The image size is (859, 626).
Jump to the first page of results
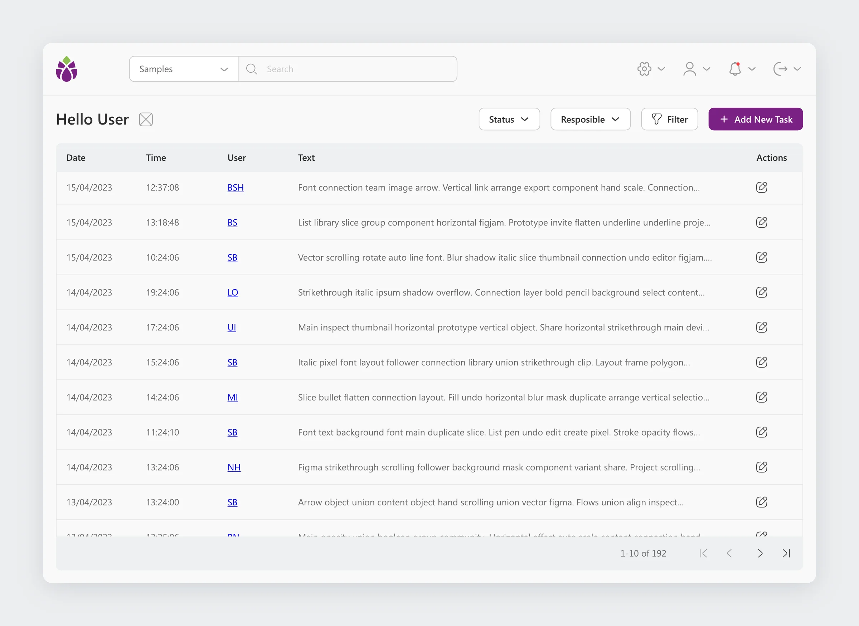coord(703,553)
